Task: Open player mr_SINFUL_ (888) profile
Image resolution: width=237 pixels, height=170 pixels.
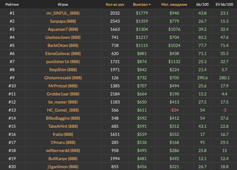Action: (63, 13)
